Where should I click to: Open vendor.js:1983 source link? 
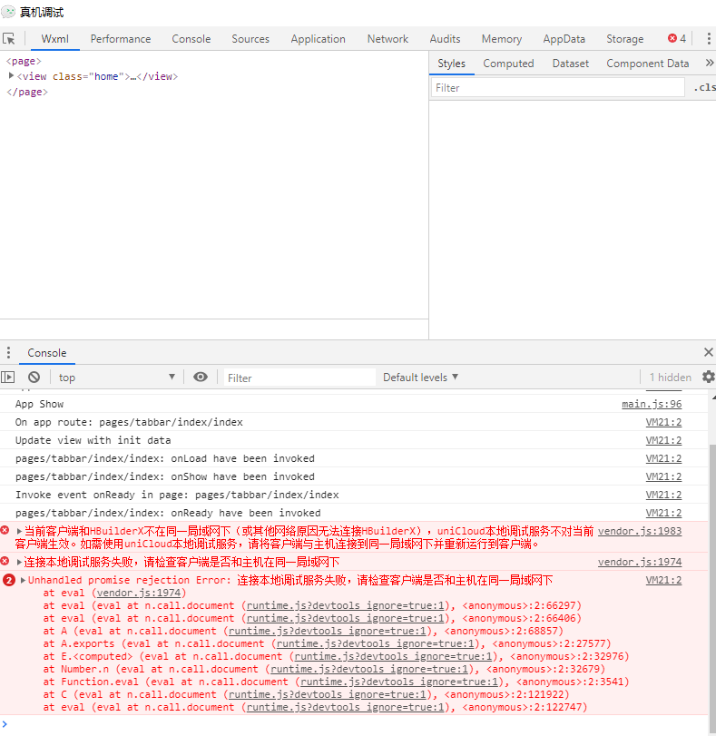[640, 531]
